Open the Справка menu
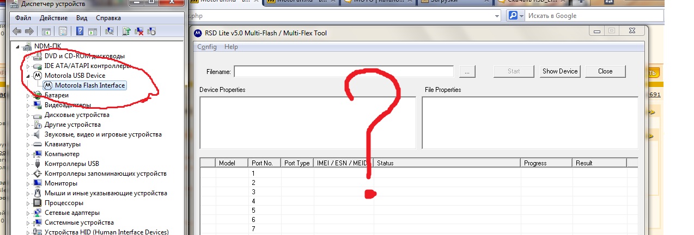694x235 pixels. coord(108,18)
